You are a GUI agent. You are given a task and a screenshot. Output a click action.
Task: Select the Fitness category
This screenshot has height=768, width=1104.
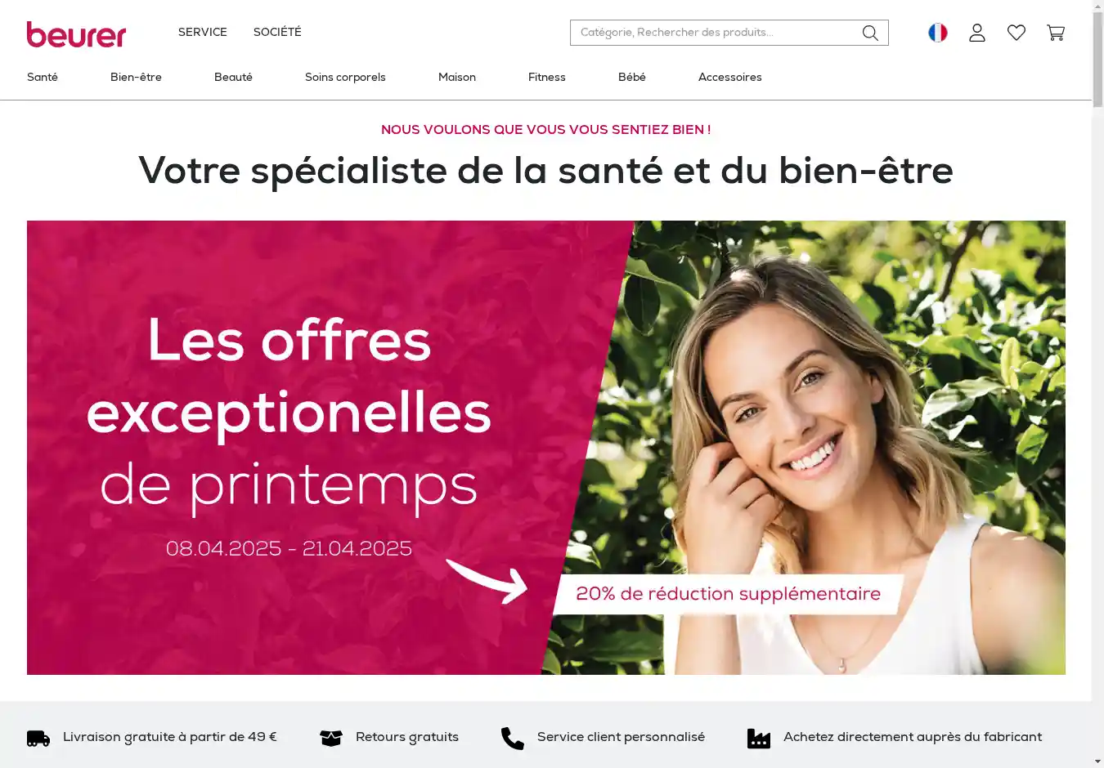(x=547, y=77)
